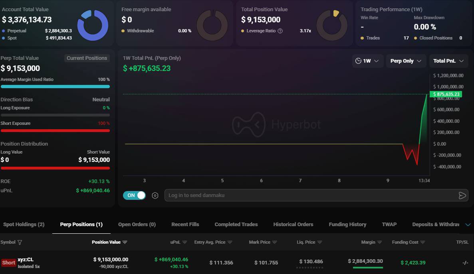Click the -90,000 xyz:CL size text
474x274 pixels.
[x=114, y=266]
